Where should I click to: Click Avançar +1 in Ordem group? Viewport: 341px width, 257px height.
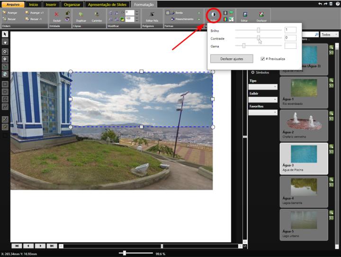click(35, 13)
